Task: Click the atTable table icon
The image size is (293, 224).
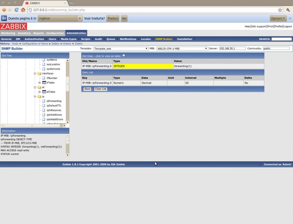Action: click(x=44, y=92)
